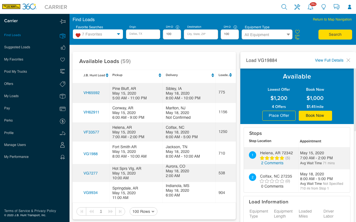Go to first page of loads

82,211
